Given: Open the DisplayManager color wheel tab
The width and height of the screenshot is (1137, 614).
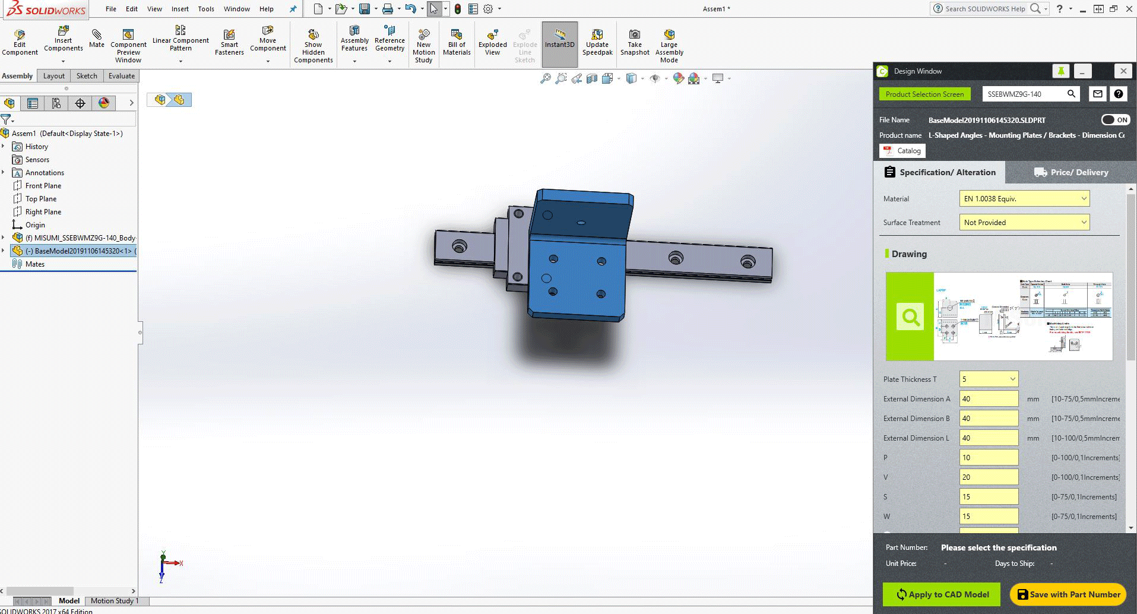Looking at the screenshot, I should pyautogui.click(x=104, y=103).
